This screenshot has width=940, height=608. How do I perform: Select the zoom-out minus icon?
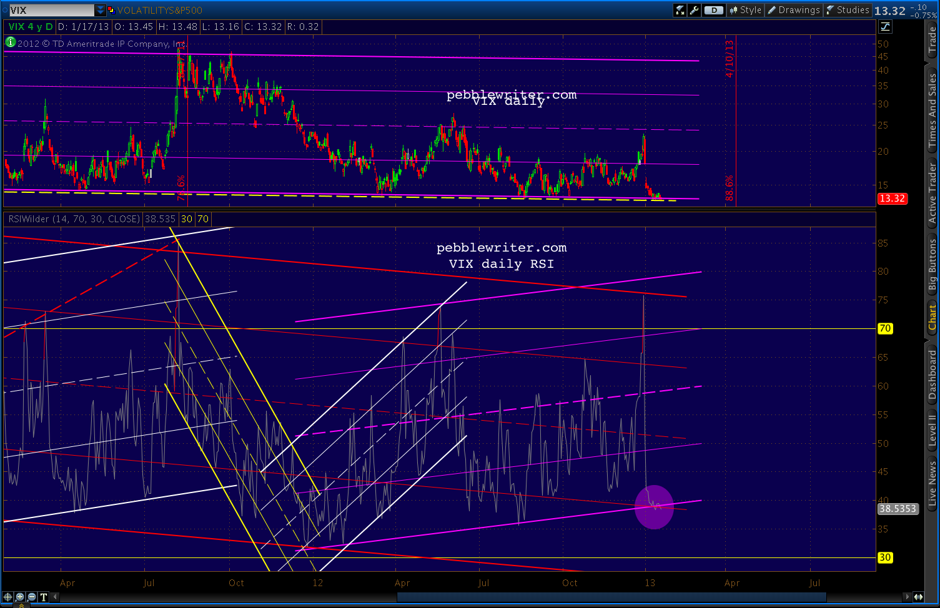tap(31, 597)
